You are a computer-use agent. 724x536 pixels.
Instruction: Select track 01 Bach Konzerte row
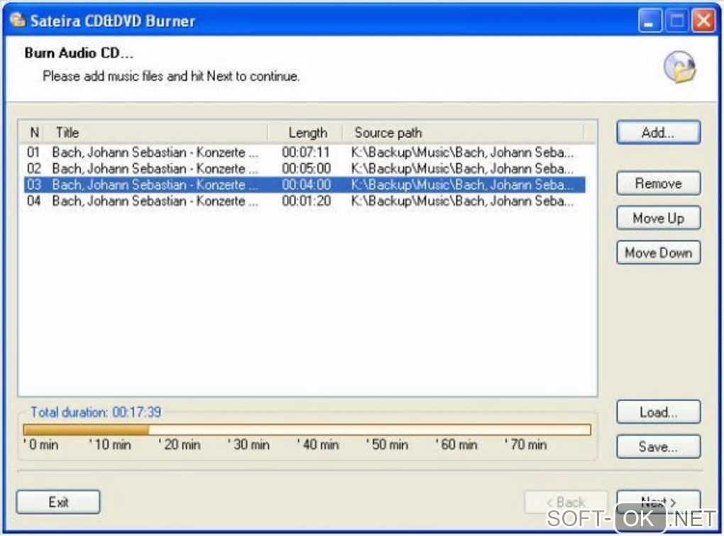pos(305,153)
